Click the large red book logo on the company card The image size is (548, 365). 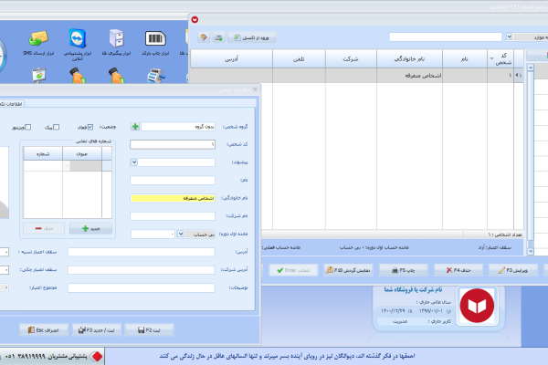pos(477,306)
